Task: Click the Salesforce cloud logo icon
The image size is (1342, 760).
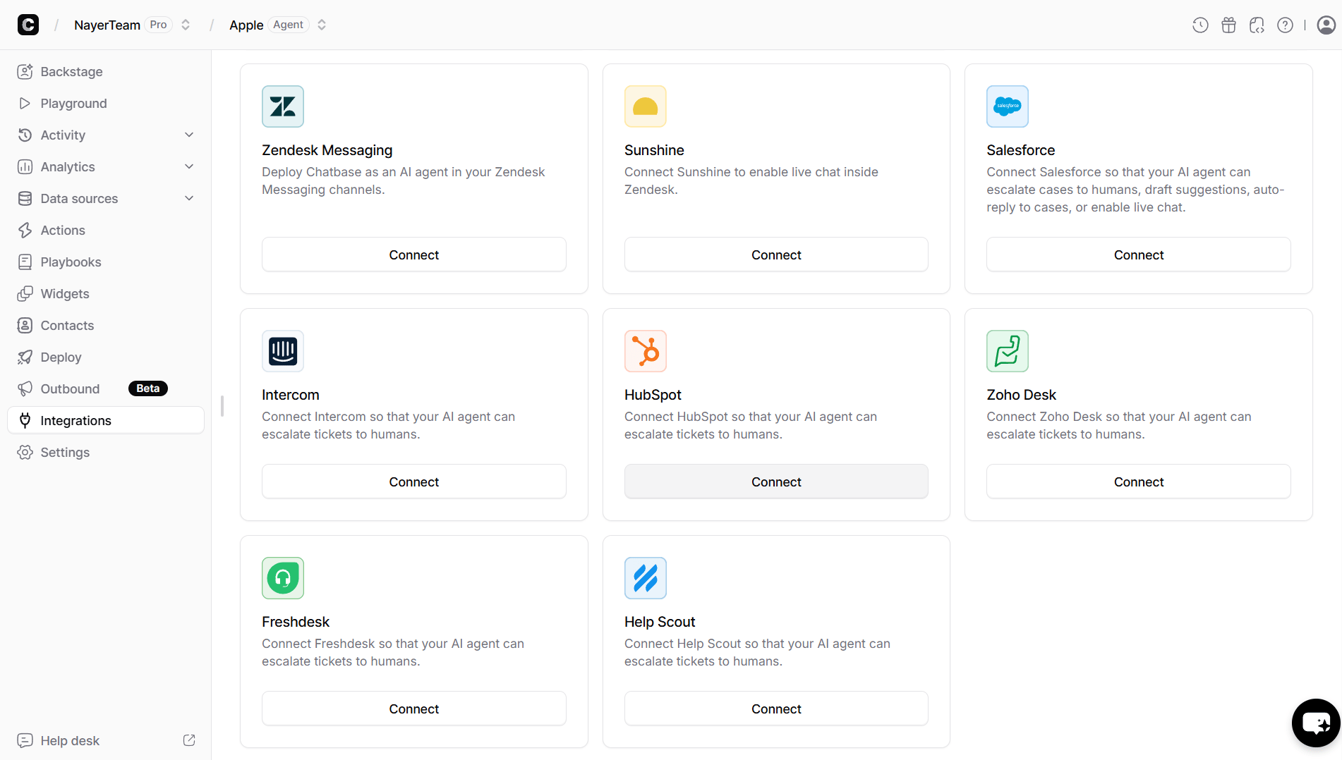Action: click(1008, 106)
